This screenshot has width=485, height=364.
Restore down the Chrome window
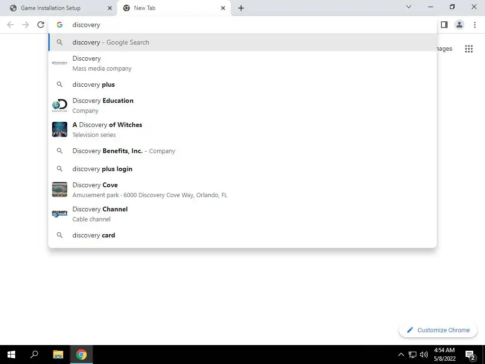tap(452, 7)
